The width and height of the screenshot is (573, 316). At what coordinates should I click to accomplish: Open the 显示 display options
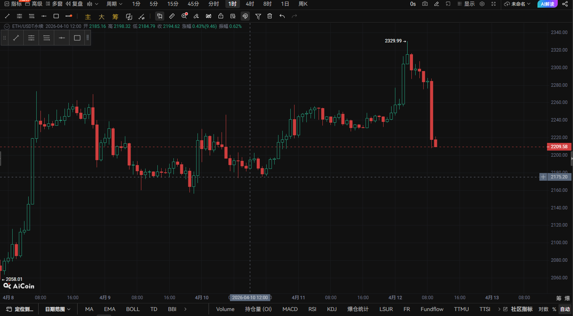(x=466, y=4)
